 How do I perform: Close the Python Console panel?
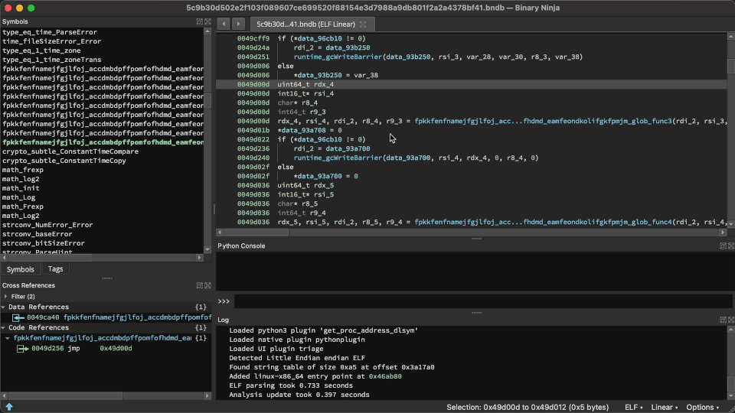[730, 246]
